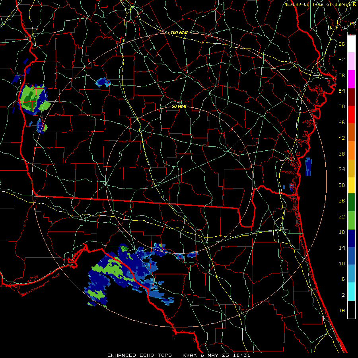
Task: Select the light green legend swatch
Action: click(351, 220)
